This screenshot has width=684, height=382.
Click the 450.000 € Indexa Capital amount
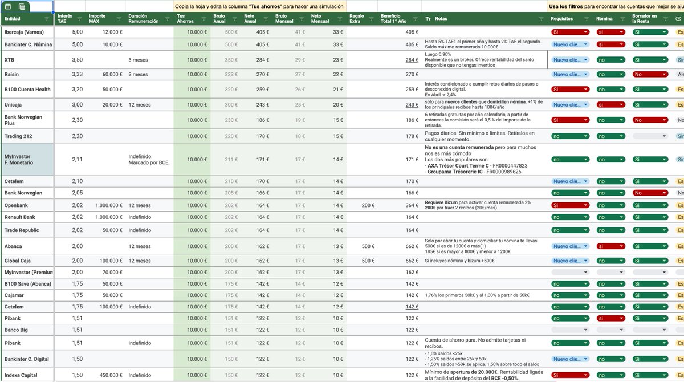111,375
